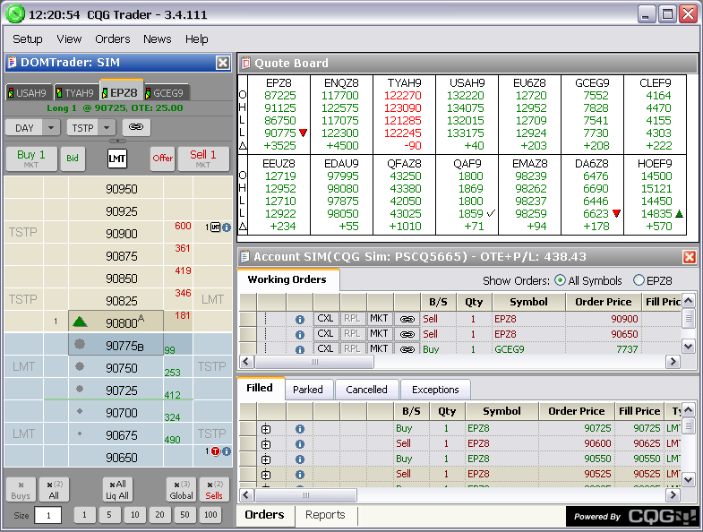This screenshot has width=703, height=532.
Task: Click the Quote Board title icon
Action: click(x=245, y=64)
